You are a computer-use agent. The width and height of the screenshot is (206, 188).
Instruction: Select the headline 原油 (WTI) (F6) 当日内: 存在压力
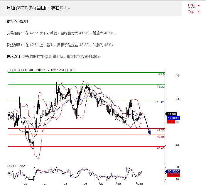pos(38,8)
